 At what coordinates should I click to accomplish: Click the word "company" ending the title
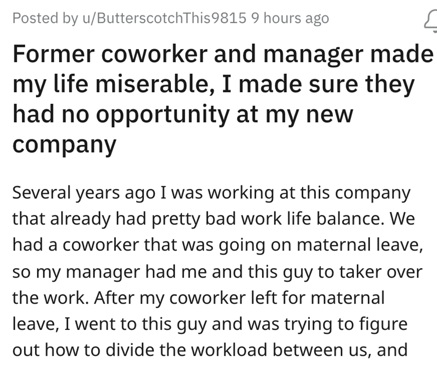(64, 144)
